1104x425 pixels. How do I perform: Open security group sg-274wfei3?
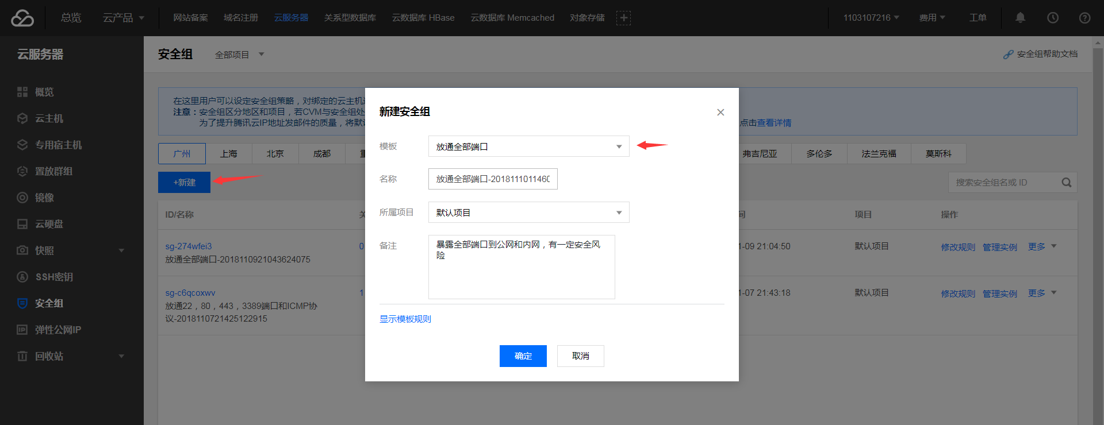click(x=189, y=246)
